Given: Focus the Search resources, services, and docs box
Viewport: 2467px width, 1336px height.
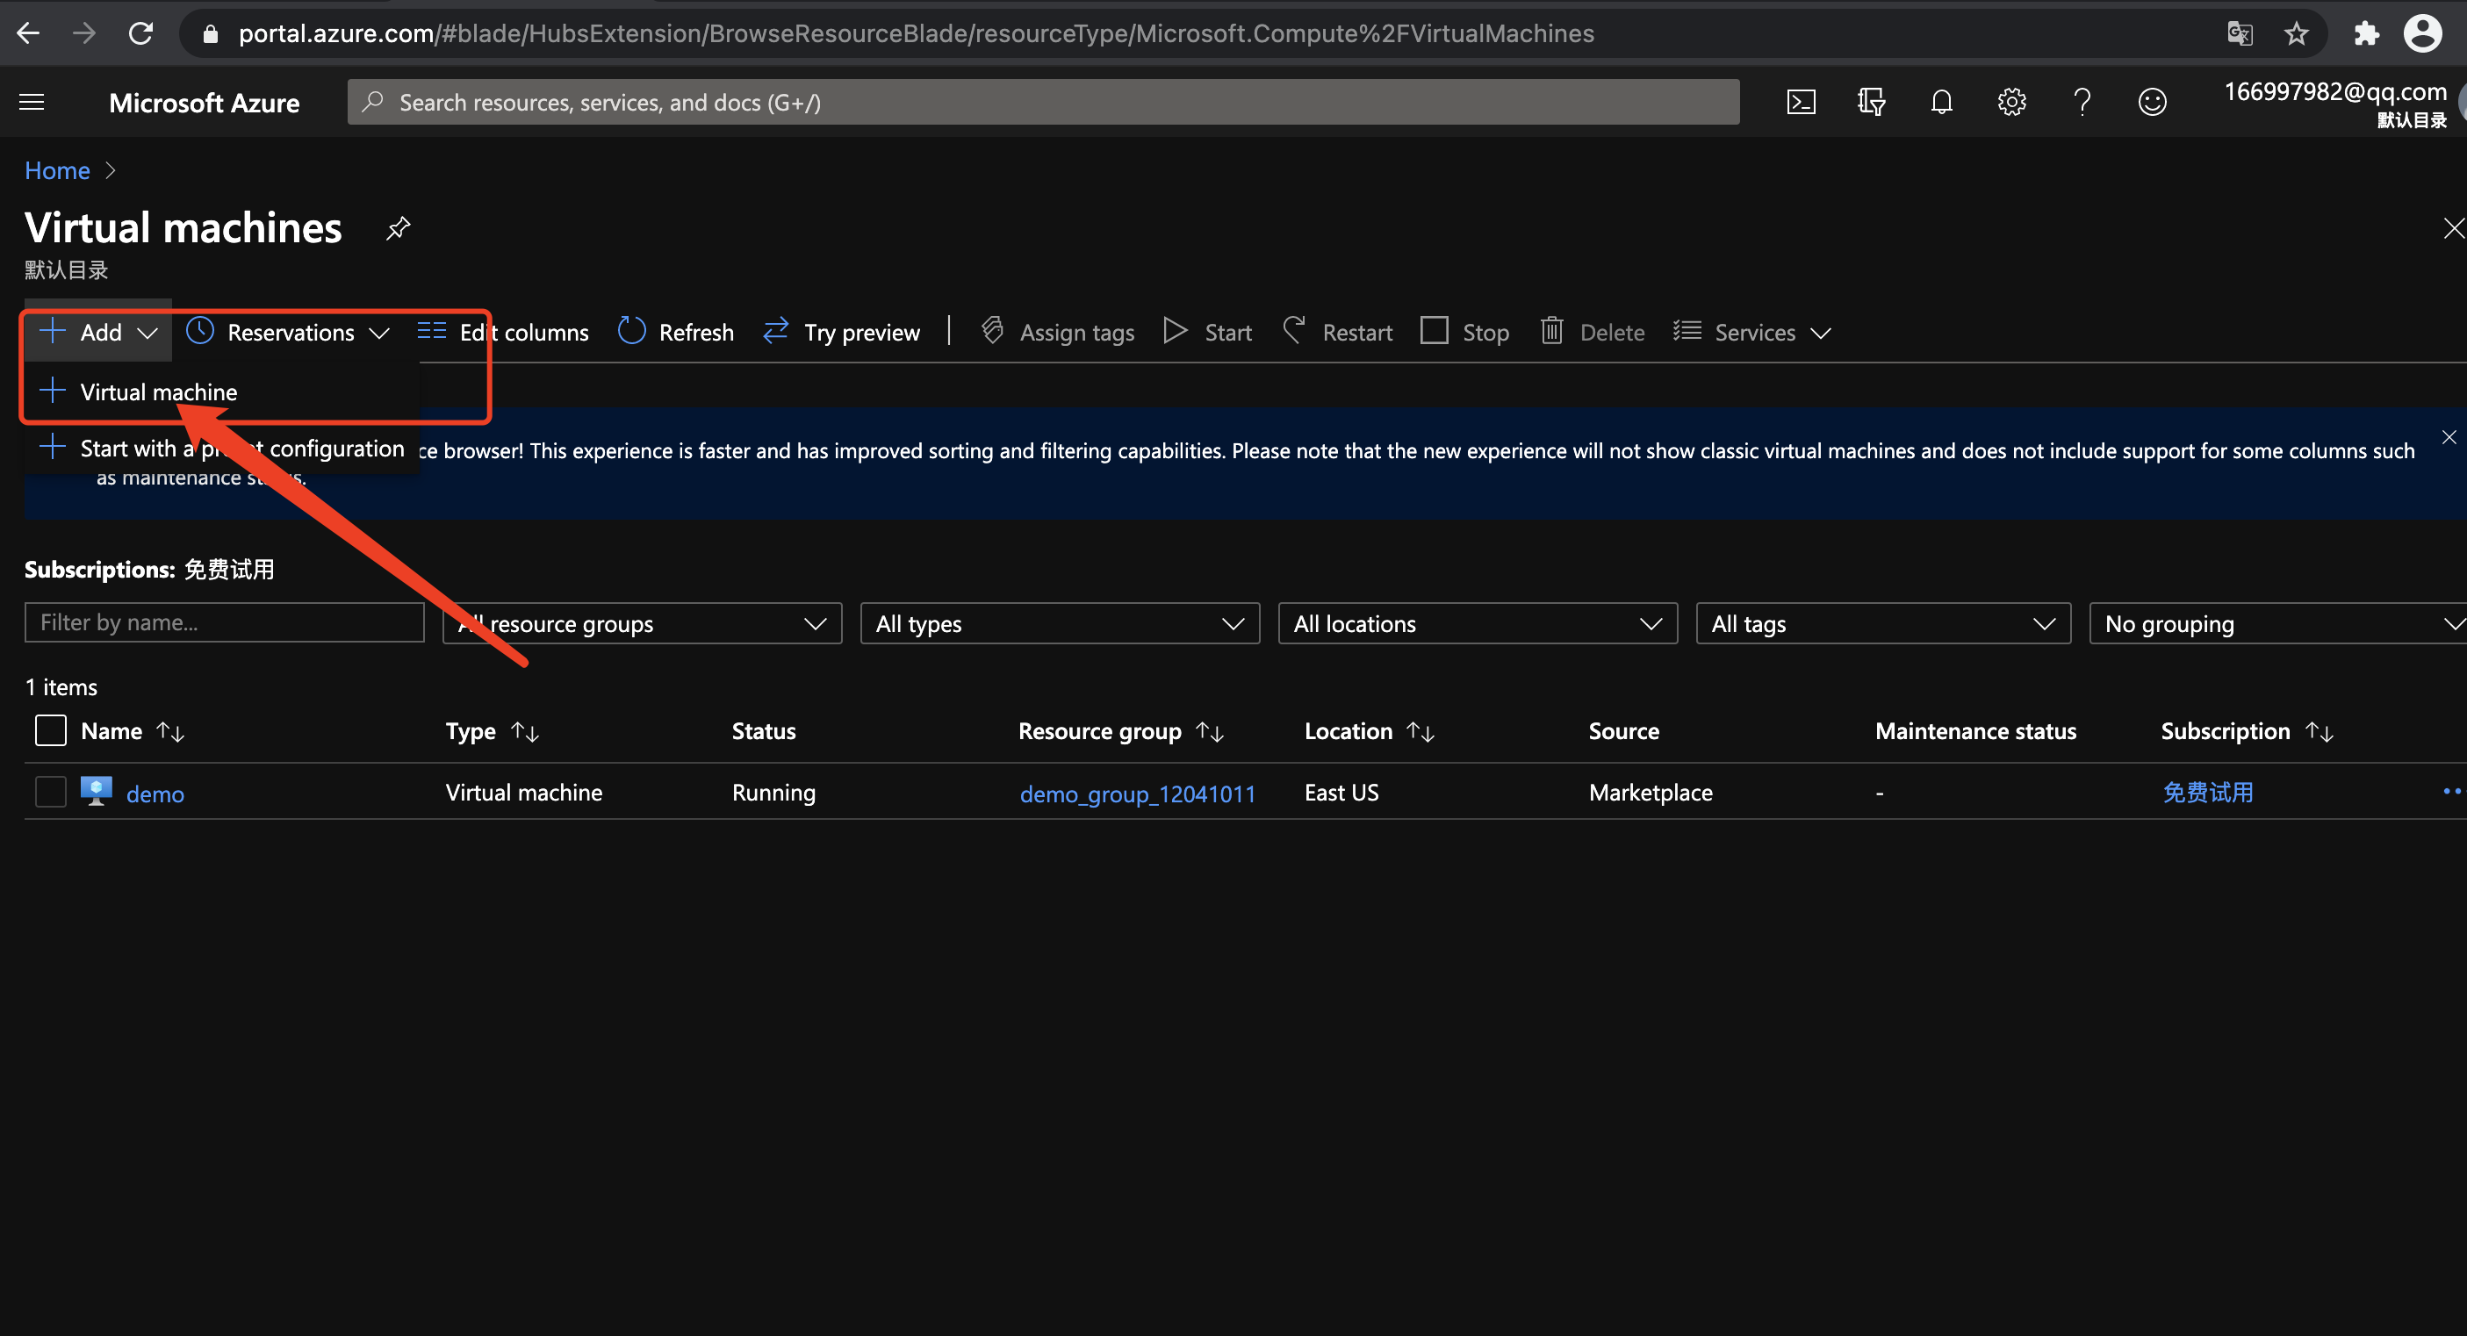Looking at the screenshot, I should 1043,102.
